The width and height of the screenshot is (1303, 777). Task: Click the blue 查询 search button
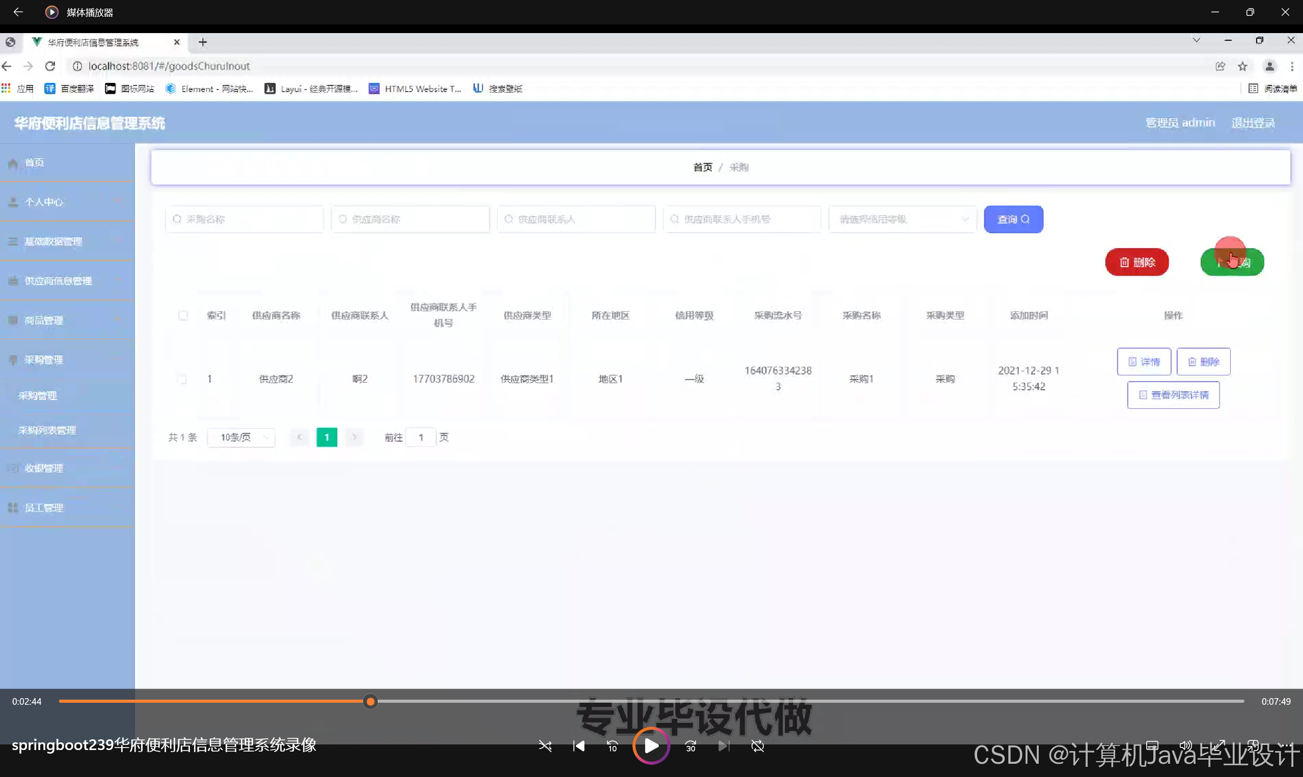(1013, 219)
